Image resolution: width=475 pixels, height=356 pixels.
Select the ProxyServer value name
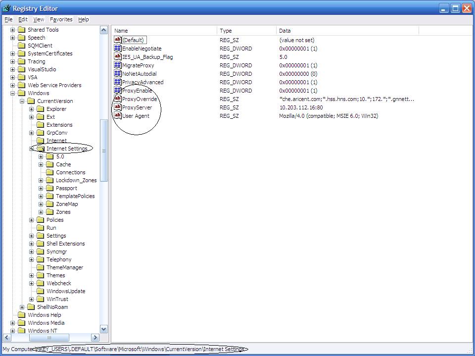137,107
